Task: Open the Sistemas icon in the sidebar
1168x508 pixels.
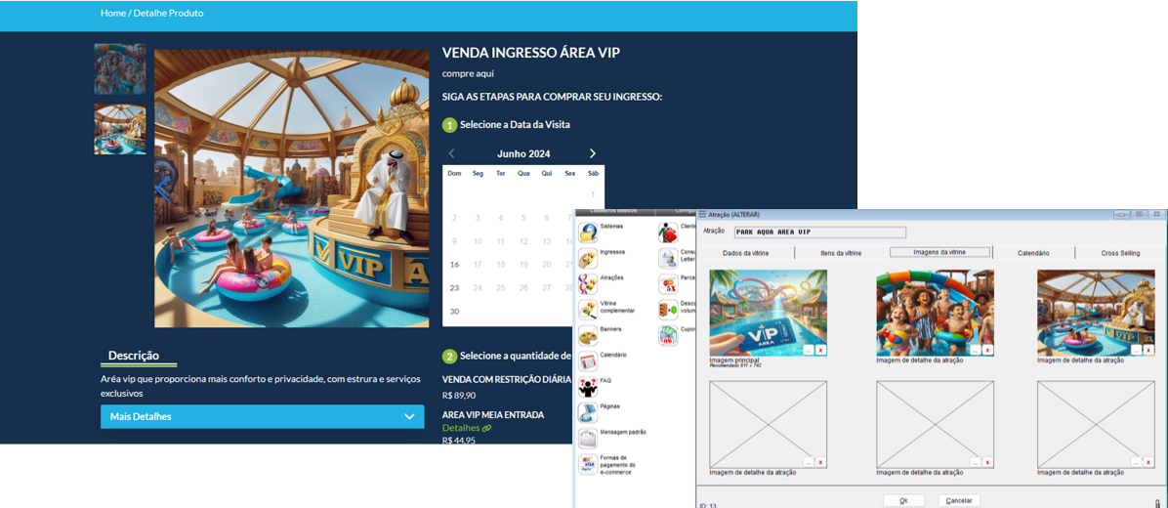Action: tap(588, 233)
